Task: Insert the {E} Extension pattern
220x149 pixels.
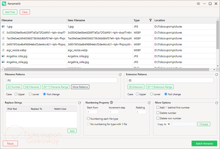Action: (136, 87)
